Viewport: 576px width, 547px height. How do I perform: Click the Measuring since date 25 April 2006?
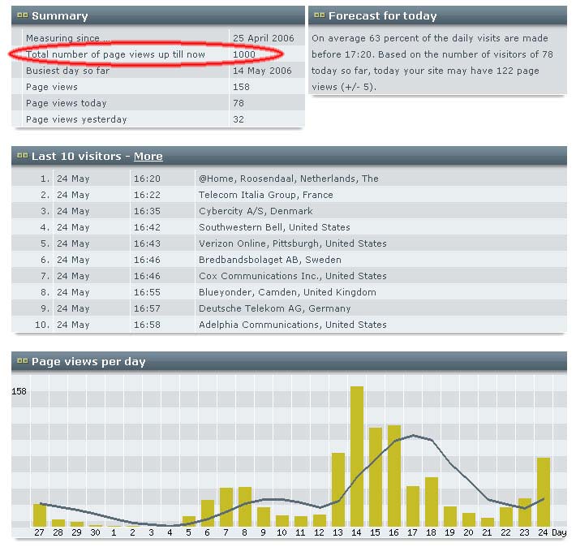tap(263, 38)
